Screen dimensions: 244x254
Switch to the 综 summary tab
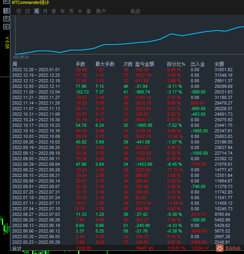(19, 11)
